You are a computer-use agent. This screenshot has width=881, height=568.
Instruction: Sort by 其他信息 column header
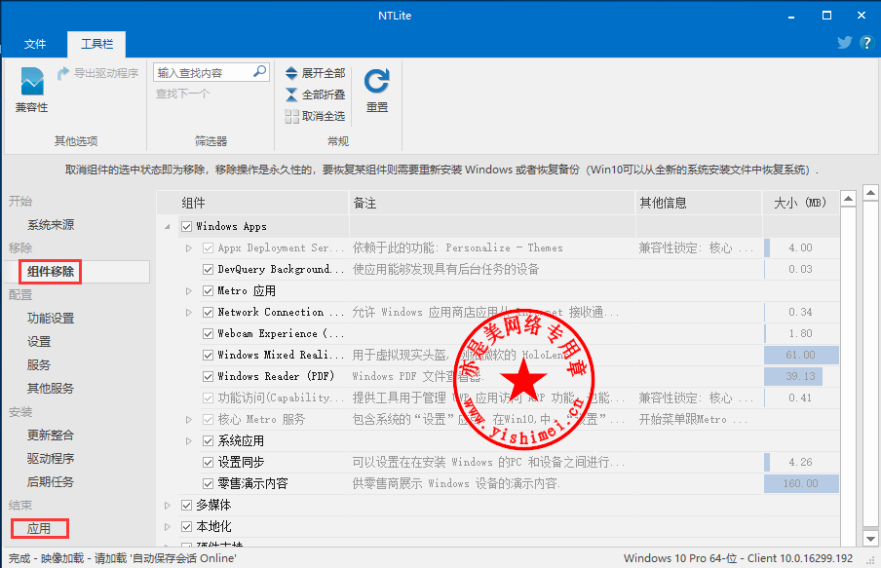click(699, 203)
